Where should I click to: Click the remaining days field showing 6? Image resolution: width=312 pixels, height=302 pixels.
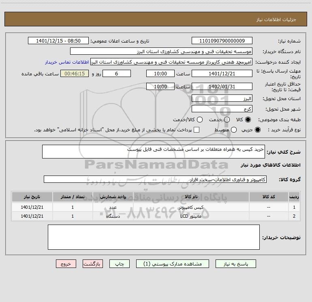(x=117, y=74)
